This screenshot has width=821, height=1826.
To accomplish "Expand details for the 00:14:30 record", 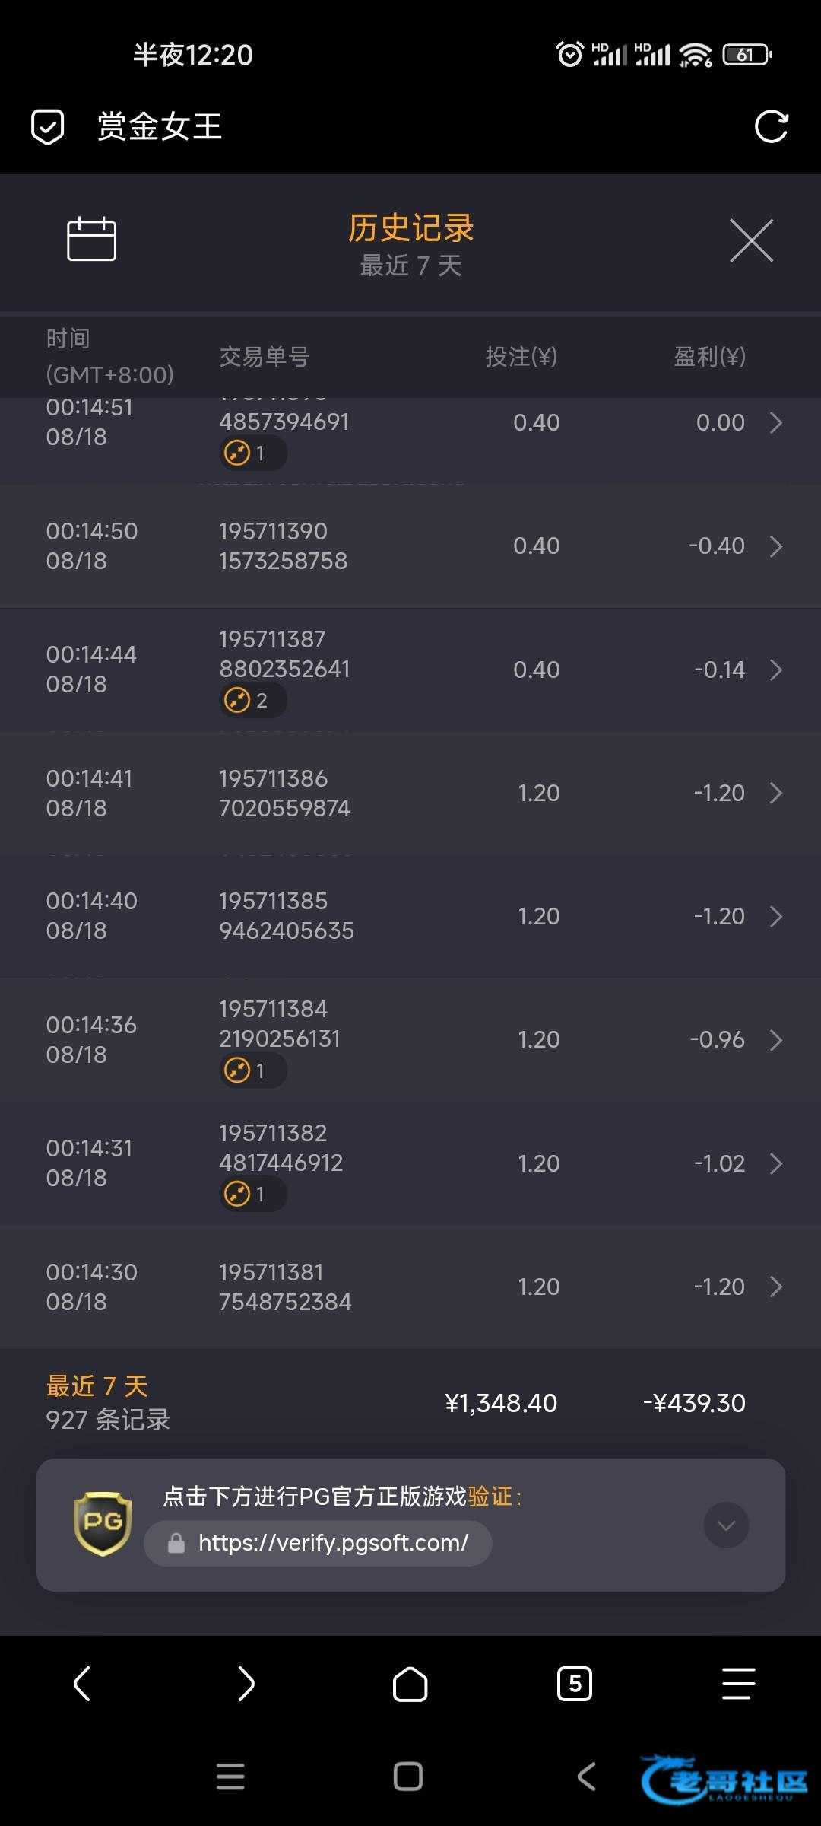I will click(775, 1287).
